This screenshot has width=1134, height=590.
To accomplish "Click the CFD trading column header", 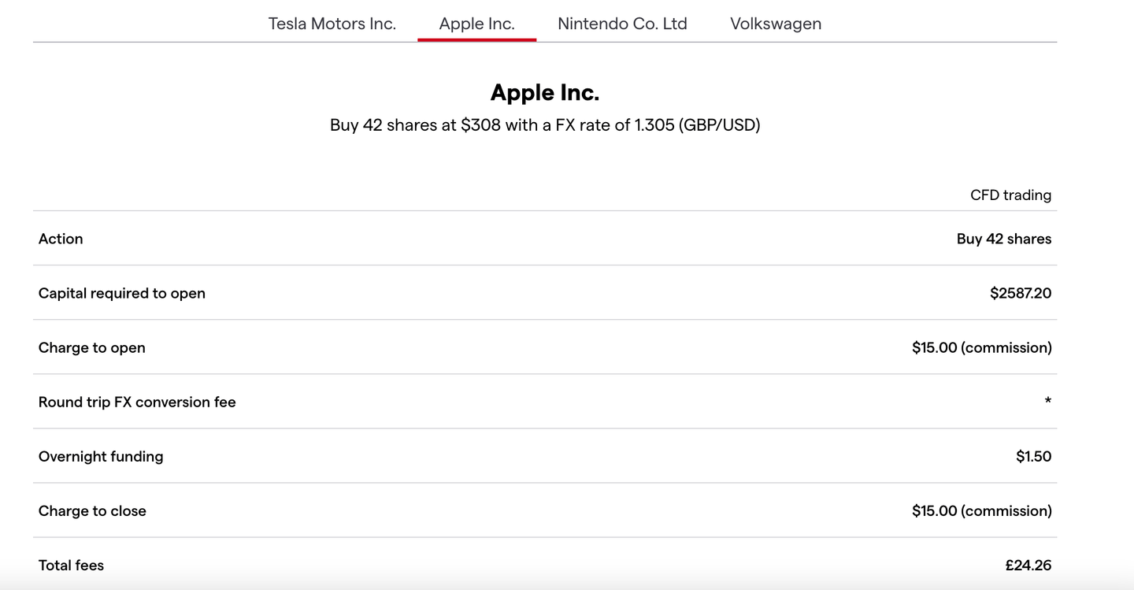I will pyautogui.click(x=1010, y=195).
